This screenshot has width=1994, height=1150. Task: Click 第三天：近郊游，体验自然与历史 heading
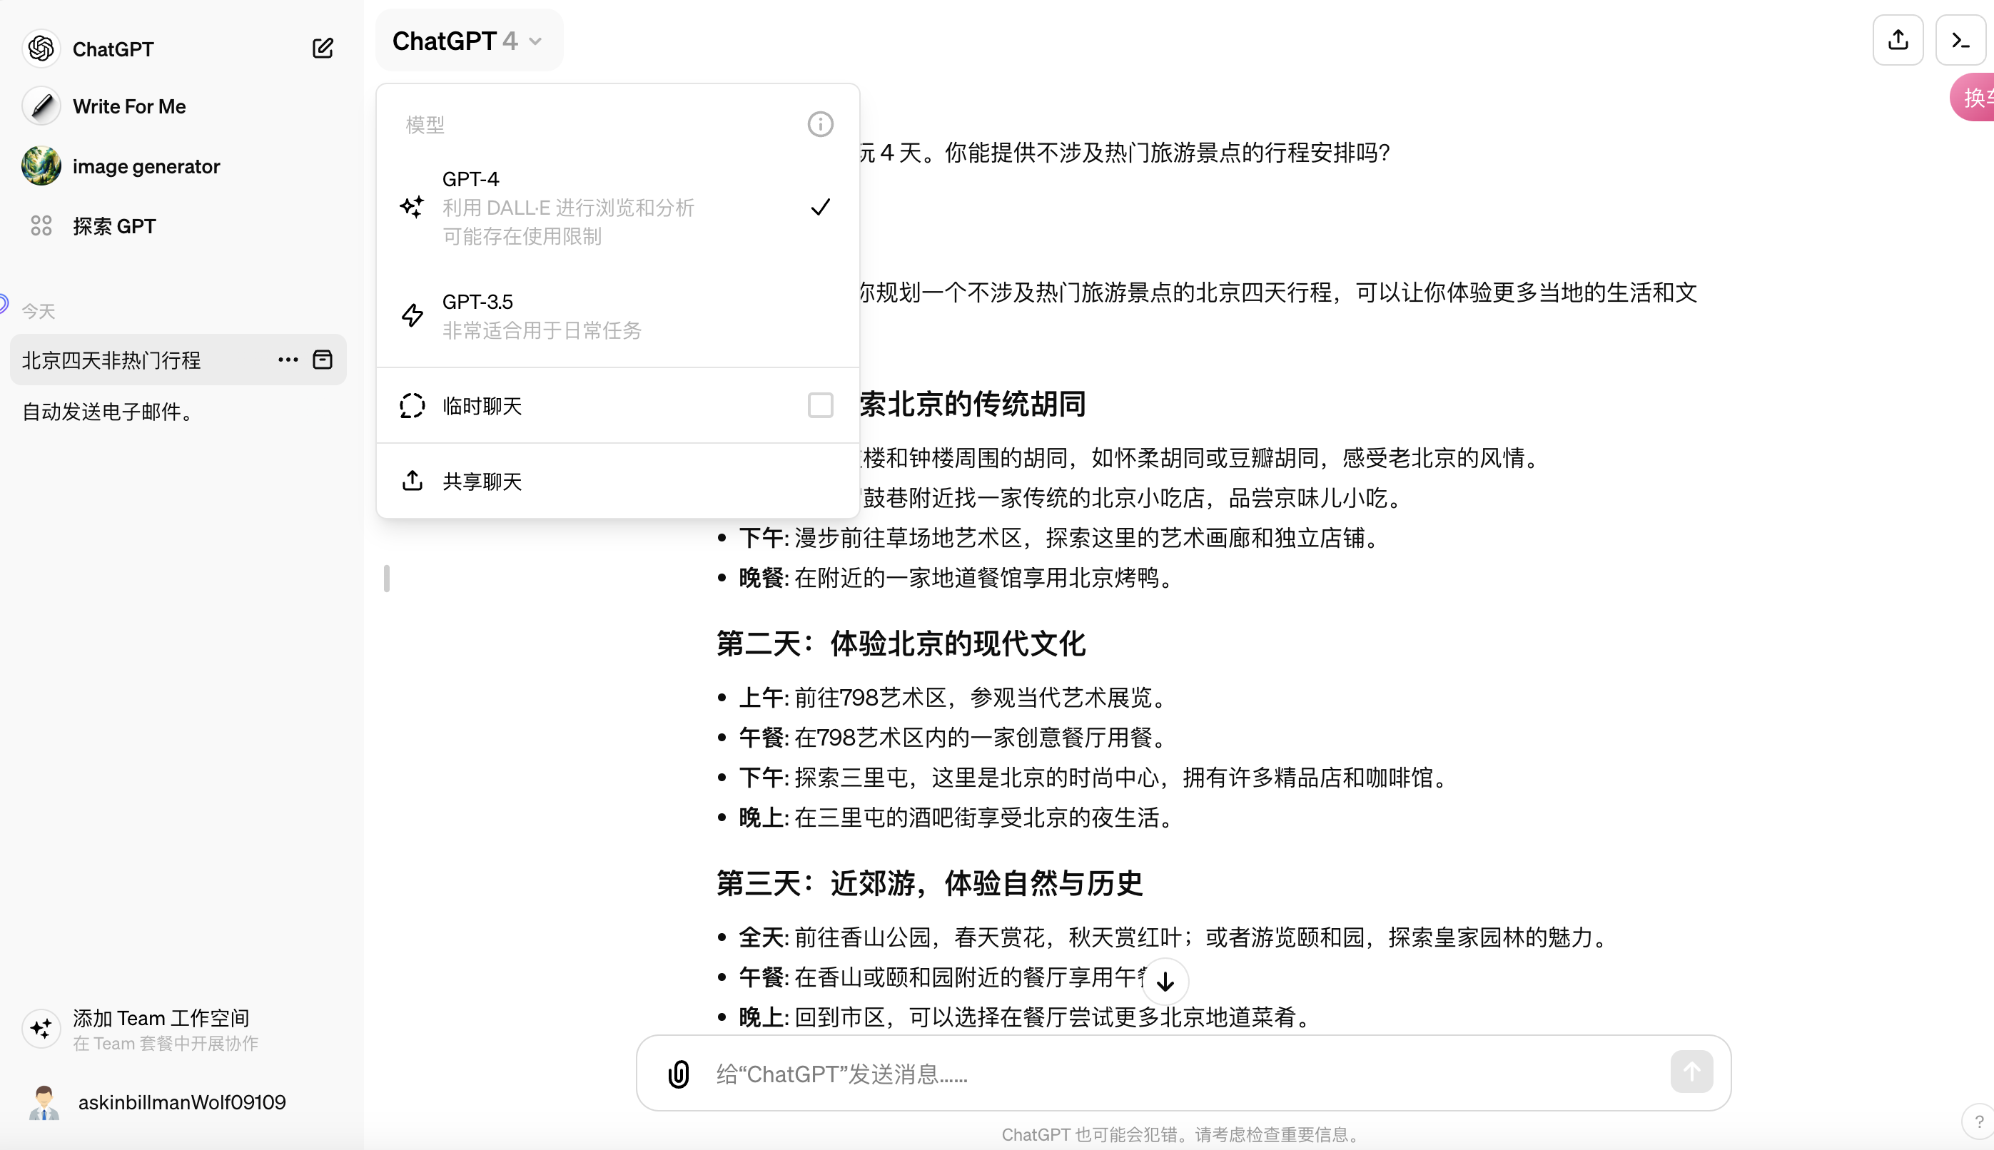pyautogui.click(x=929, y=883)
